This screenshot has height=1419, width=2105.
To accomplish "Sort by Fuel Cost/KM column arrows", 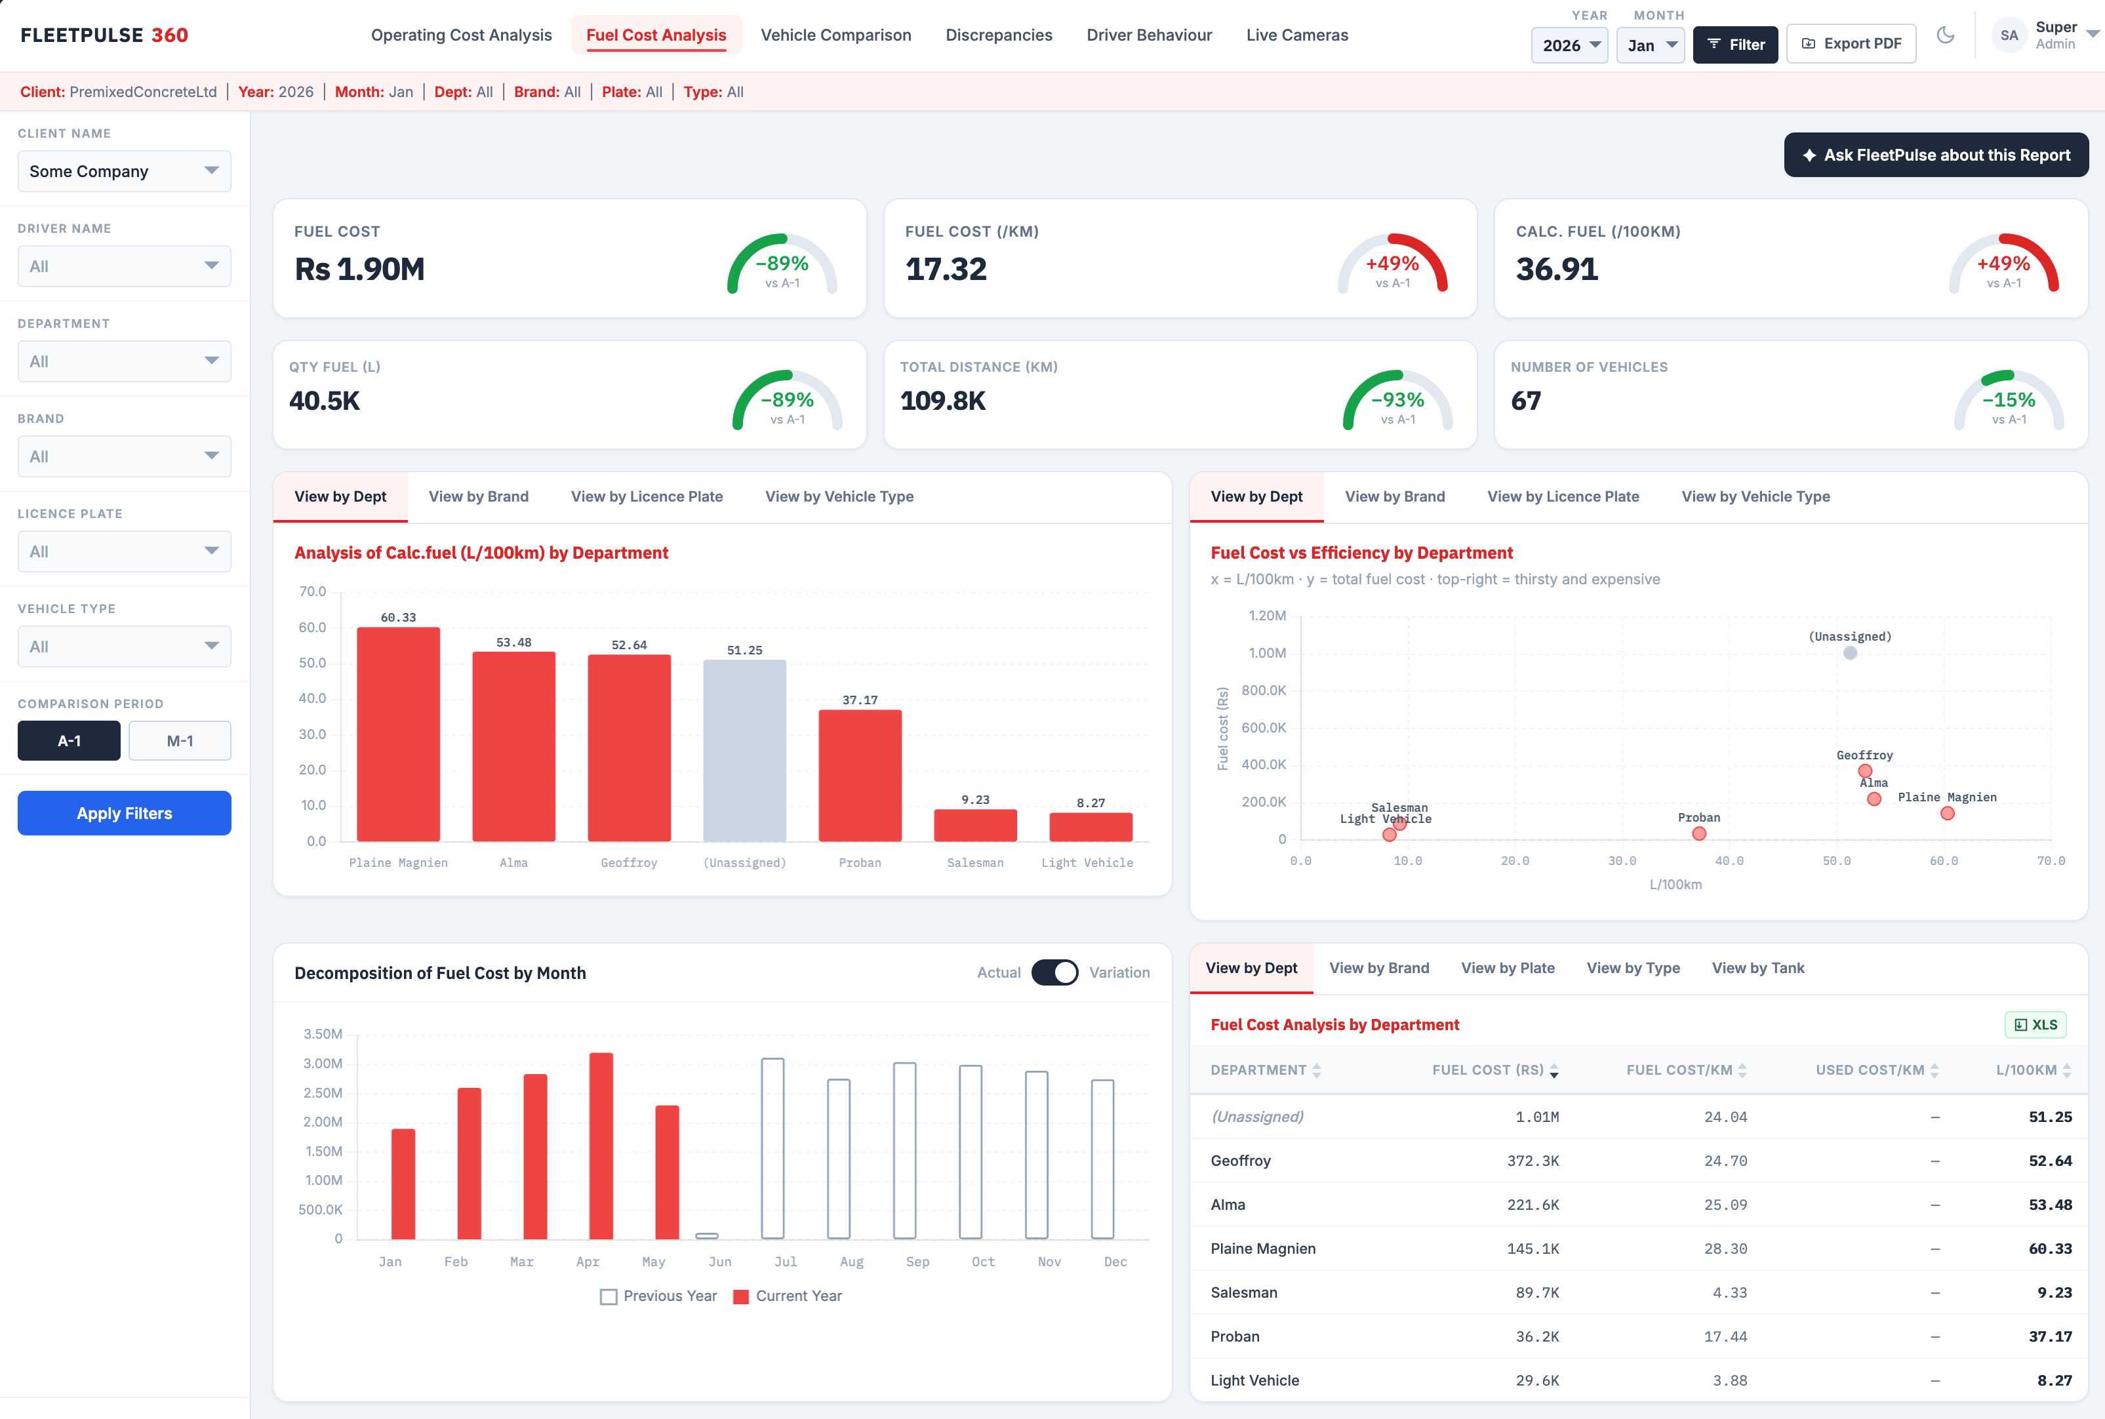I will click(x=1741, y=1071).
